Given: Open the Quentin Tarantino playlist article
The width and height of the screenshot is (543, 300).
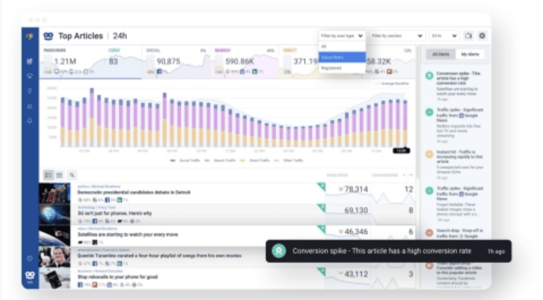Looking at the screenshot, I should click(x=160, y=256).
